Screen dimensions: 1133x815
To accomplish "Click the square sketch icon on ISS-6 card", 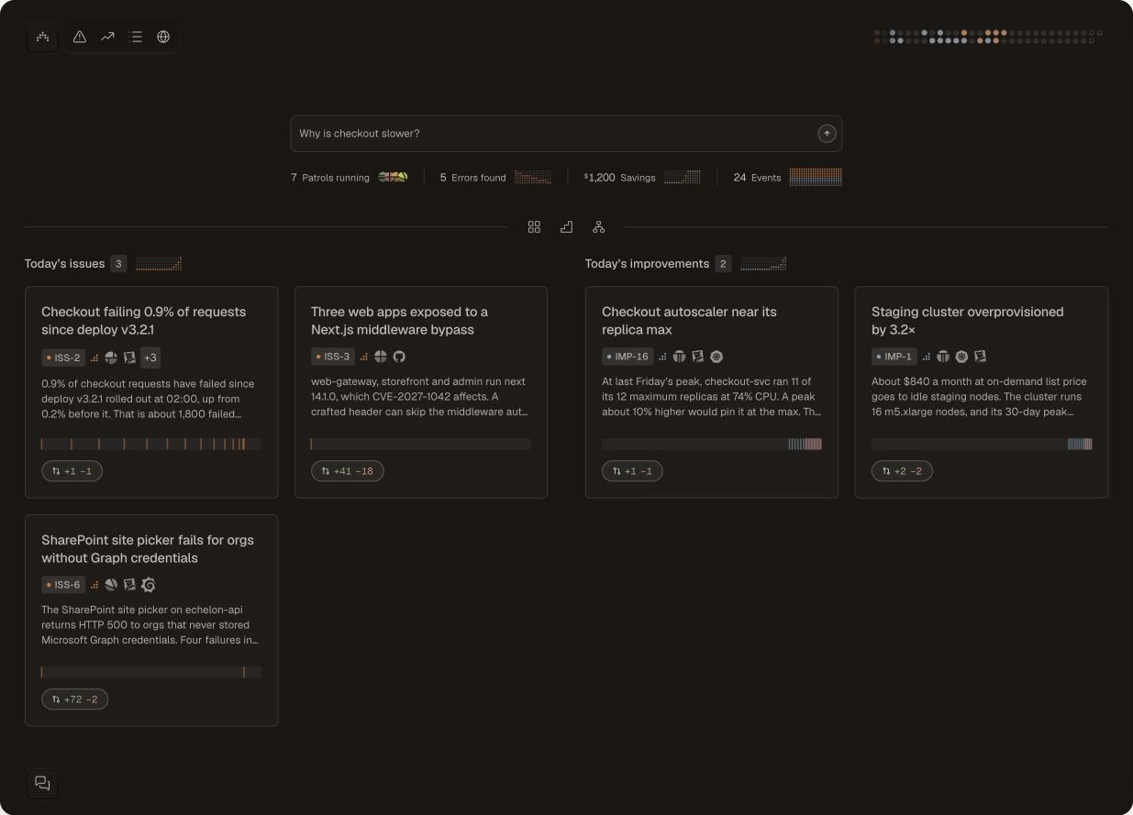I will coord(129,585).
